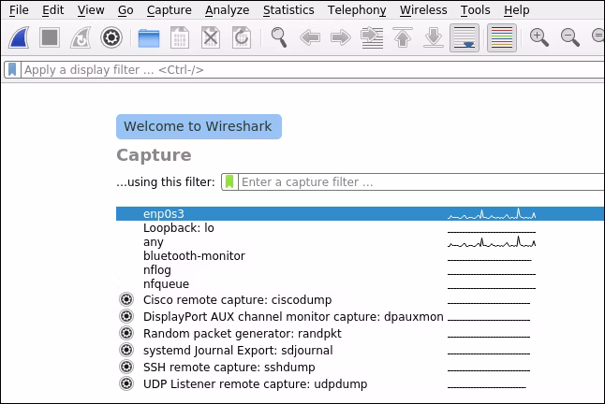
Task: Go back with the left arrow icon
Action: click(310, 37)
